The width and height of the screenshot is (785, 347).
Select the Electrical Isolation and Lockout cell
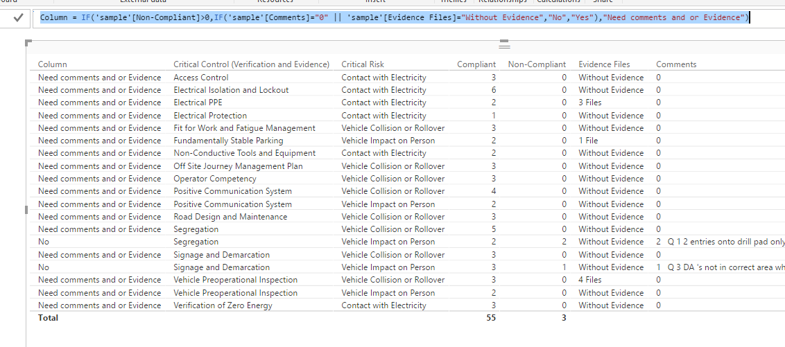pyautogui.click(x=231, y=90)
